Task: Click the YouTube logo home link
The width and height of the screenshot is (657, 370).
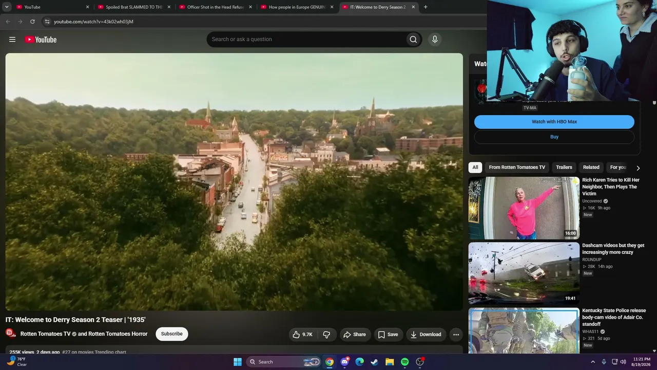Action: point(41,40)
